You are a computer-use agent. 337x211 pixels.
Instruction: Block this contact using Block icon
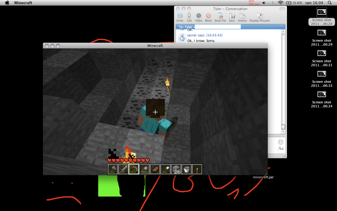[208, 17]
